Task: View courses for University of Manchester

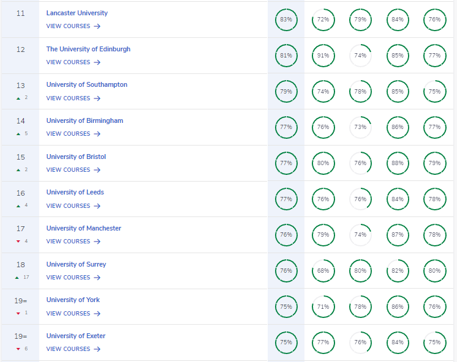Action: pyautogui.click(x=73, y=242)
